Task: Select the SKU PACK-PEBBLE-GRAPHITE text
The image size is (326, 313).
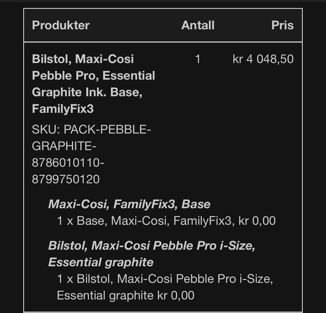Action: (91, 137)
